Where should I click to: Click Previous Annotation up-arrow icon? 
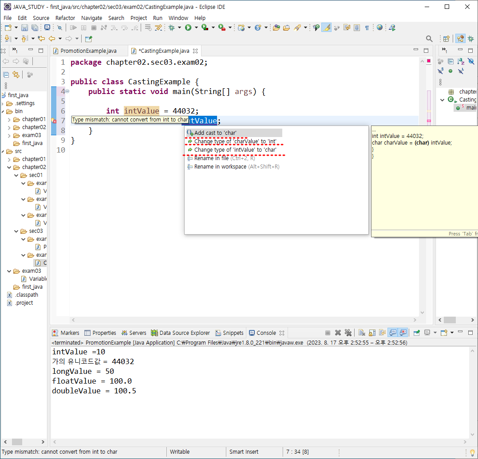(x=25, y=39)
